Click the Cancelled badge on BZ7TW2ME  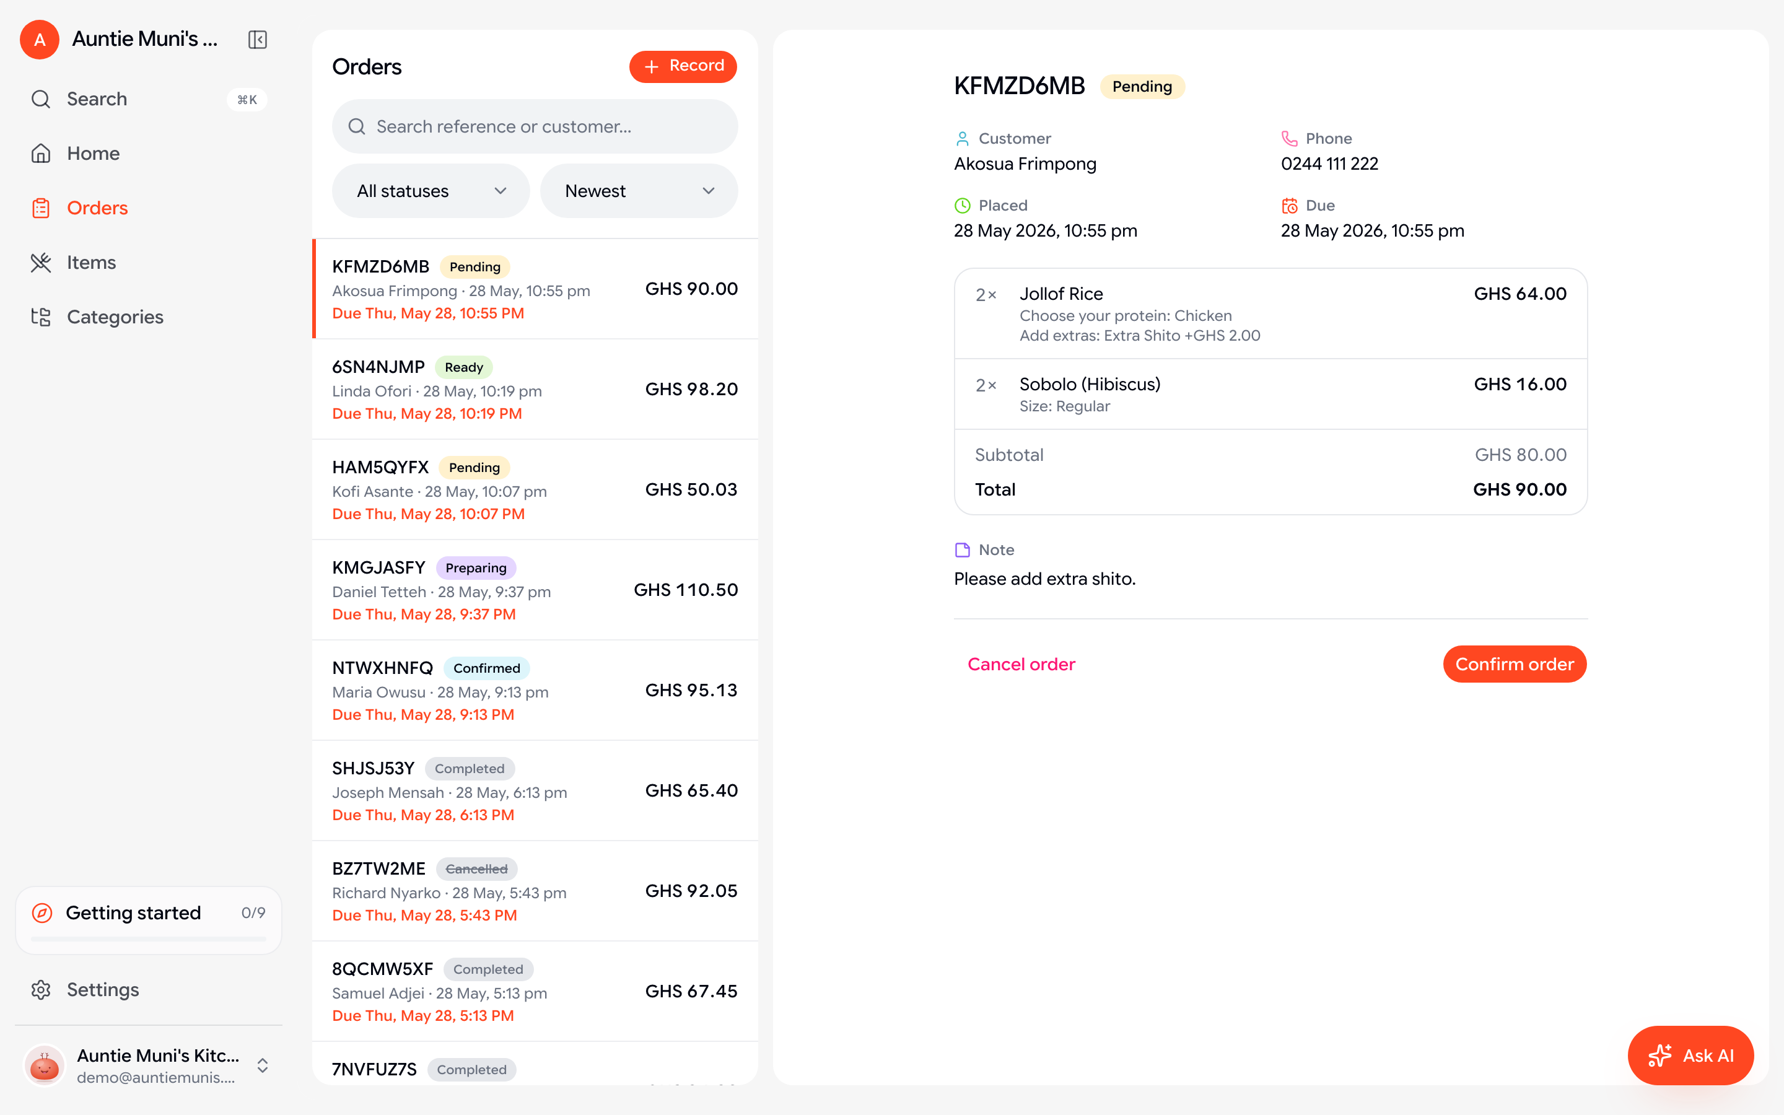click(x=476, y=868)
